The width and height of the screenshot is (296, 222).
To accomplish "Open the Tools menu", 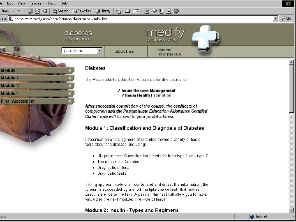I will (52, 3).
